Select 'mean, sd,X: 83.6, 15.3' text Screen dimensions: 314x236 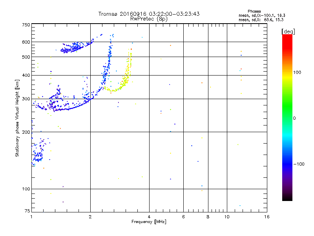[x=261, y=20]
